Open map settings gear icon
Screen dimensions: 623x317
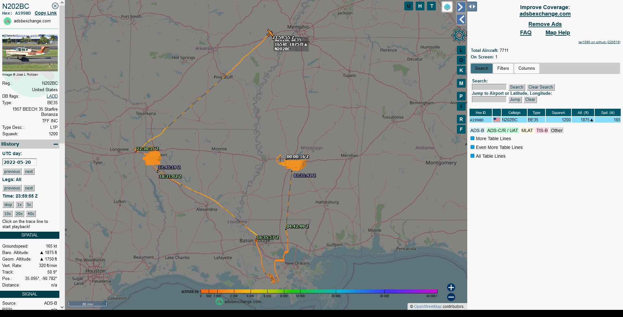coord(459,35)
